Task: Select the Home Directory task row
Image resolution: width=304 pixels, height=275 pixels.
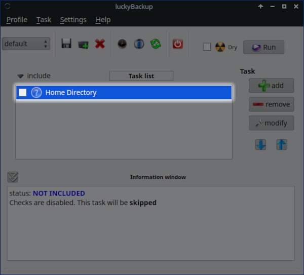Action: (124, 93)
